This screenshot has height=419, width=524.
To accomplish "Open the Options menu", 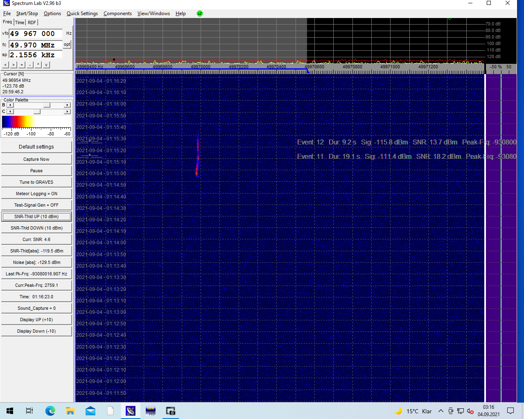I will (x=52, y=14).
